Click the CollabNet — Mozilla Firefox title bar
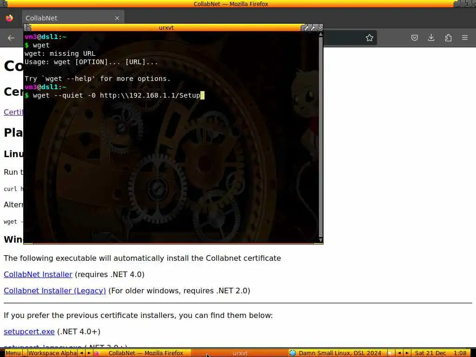Screen dimensions: 476x357 pyautogui.click(x=231, y=4)
